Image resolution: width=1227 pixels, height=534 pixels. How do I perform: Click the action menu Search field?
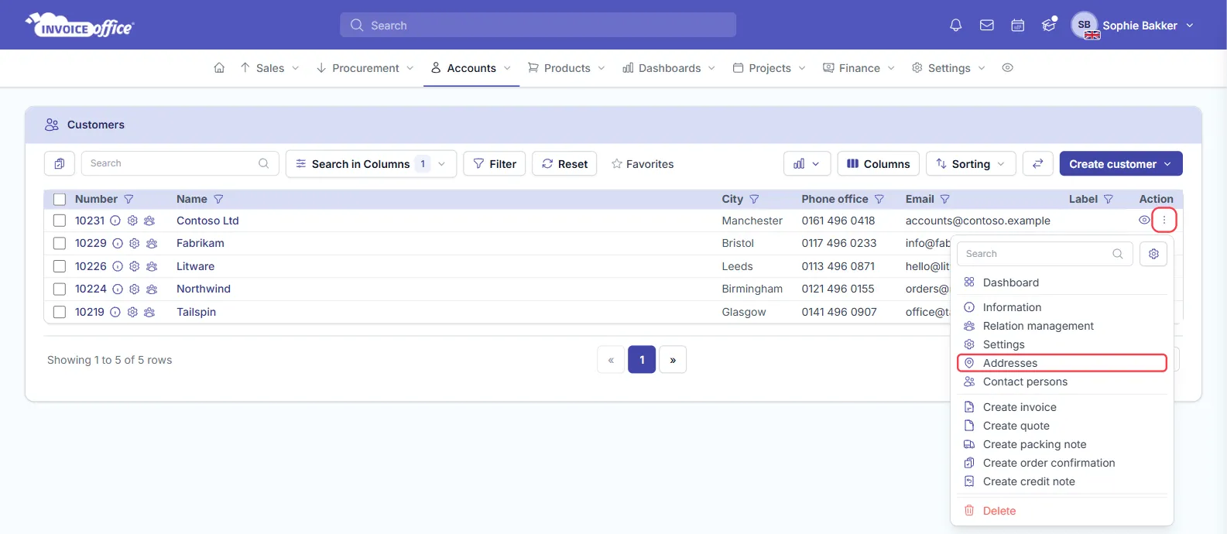(x=1045, y=254)
